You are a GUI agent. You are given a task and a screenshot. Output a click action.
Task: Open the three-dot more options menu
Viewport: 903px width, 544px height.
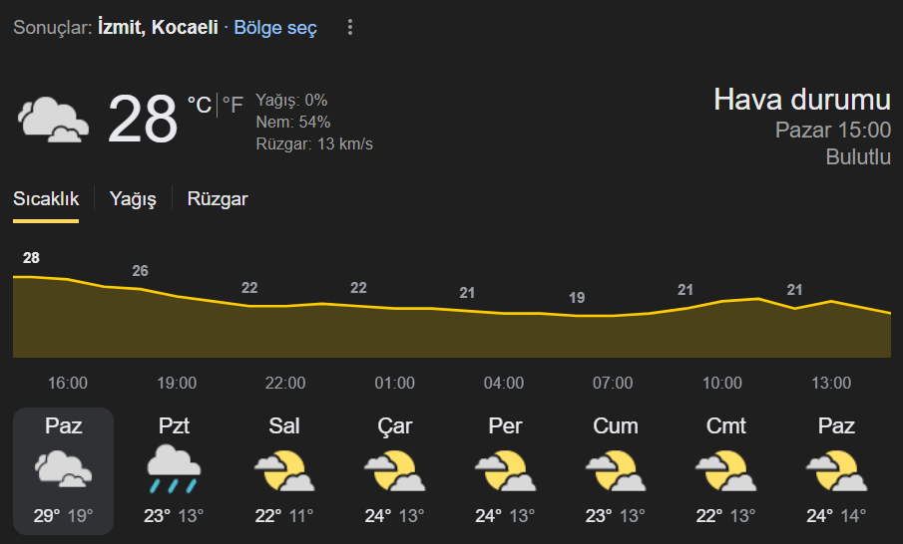[x=350, y=27]
